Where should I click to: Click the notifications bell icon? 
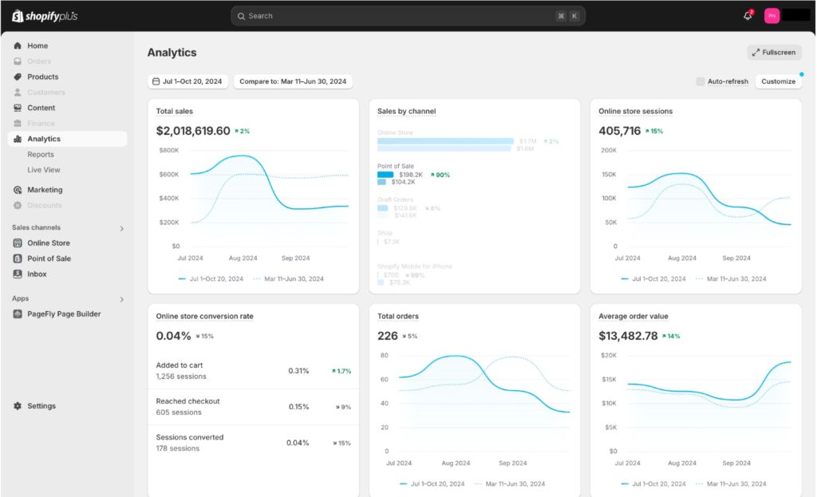pyautogui.click(x=748, y=16)
